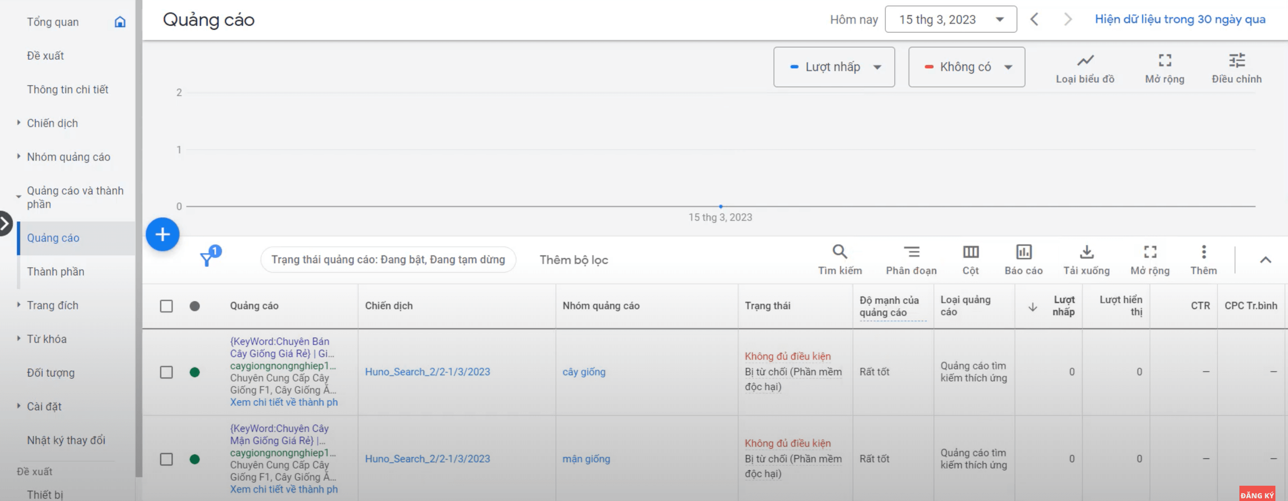Open Thông tin chi tiết in sidebar

[68, 89]
